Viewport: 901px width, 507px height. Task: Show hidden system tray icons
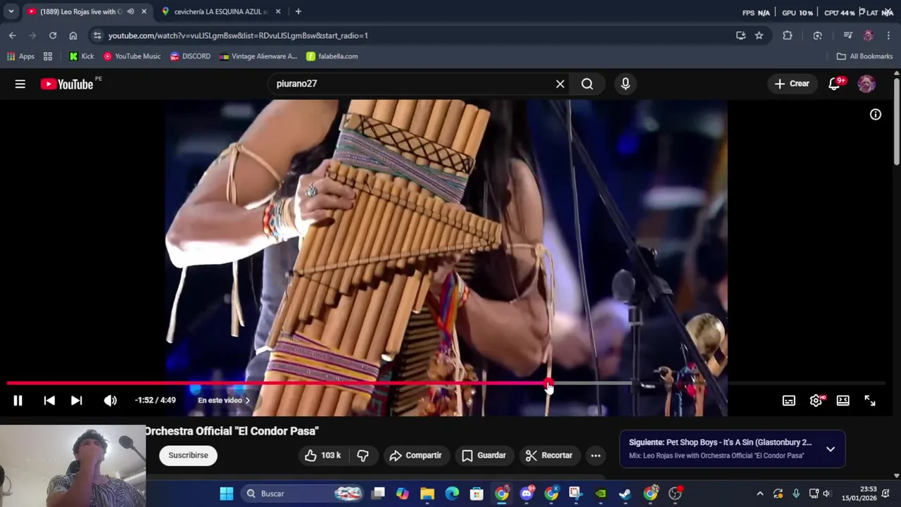click(x=760, y=494)
